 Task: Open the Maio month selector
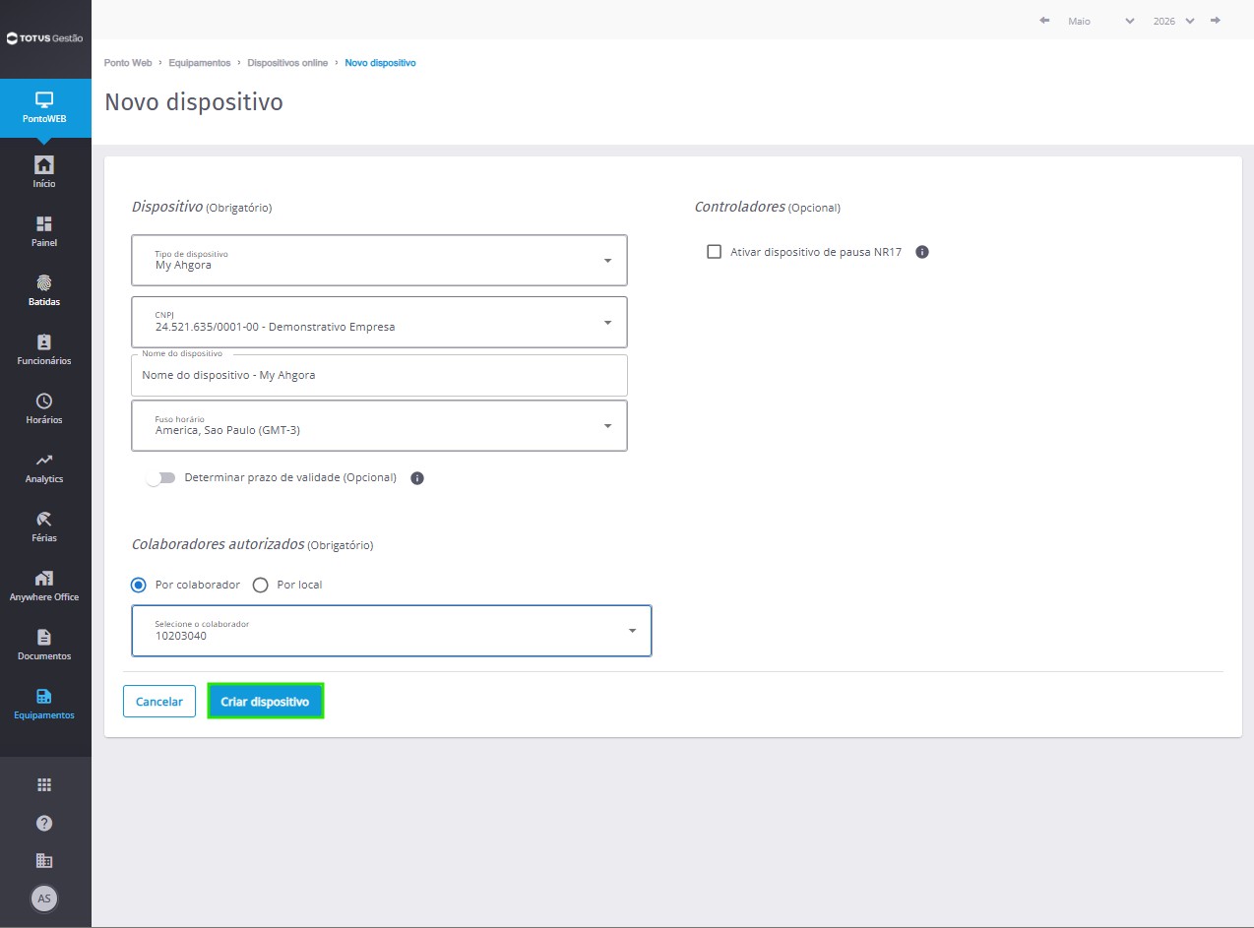point(1100,21)
